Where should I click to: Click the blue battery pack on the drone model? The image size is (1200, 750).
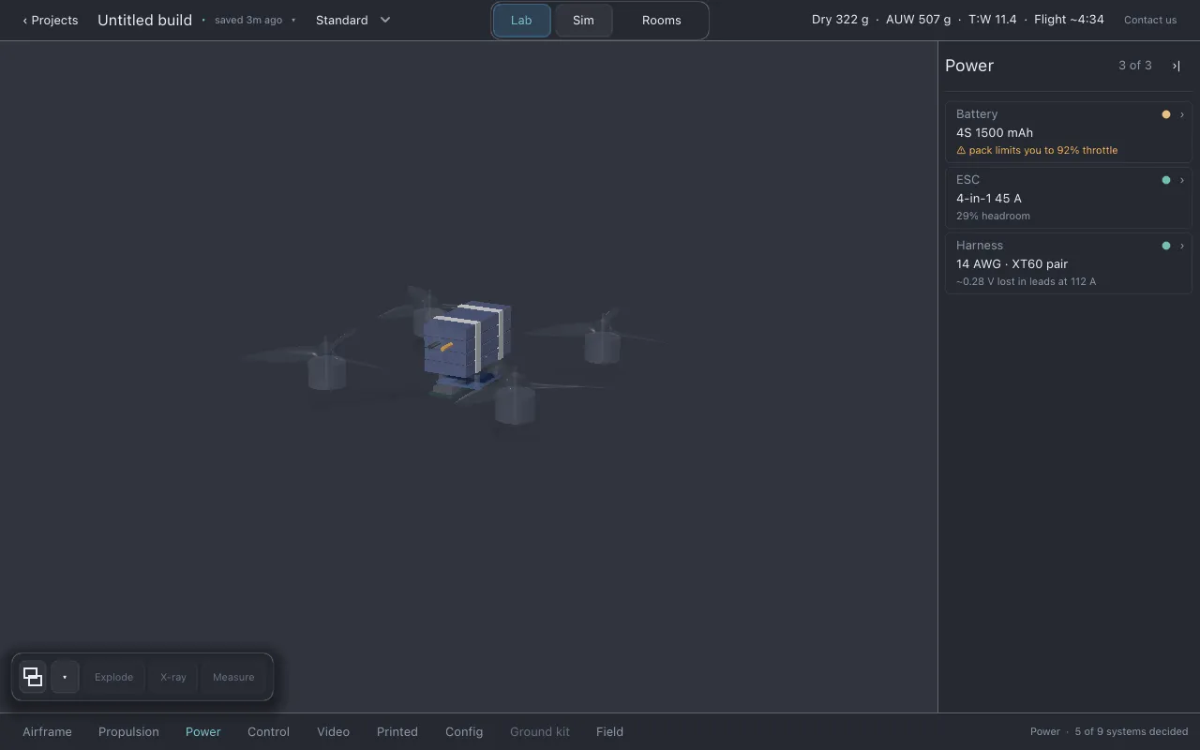pos(467,337)
